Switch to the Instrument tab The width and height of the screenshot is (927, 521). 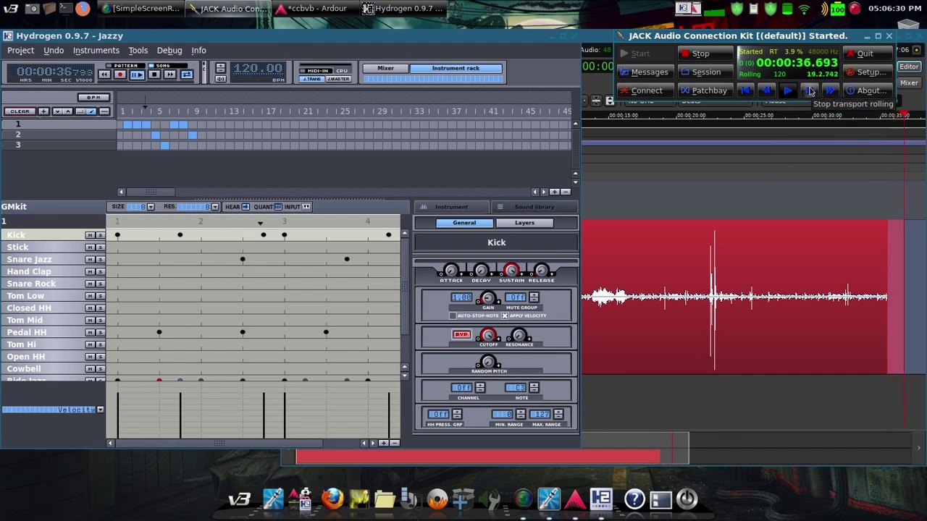pos(450,207)
